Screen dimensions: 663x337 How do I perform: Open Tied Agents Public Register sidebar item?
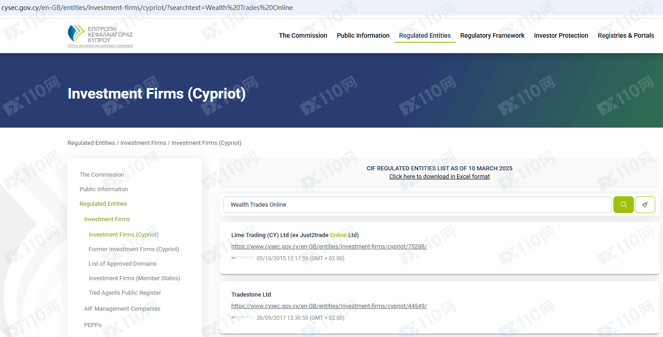pyautogui.click(x=125, y=293)
